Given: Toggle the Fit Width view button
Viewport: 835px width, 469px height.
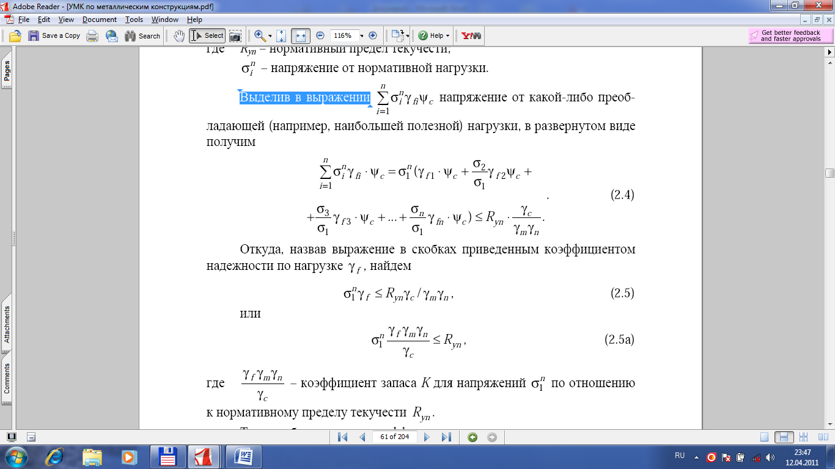Looking at the screenshot, I should (301, 35).
